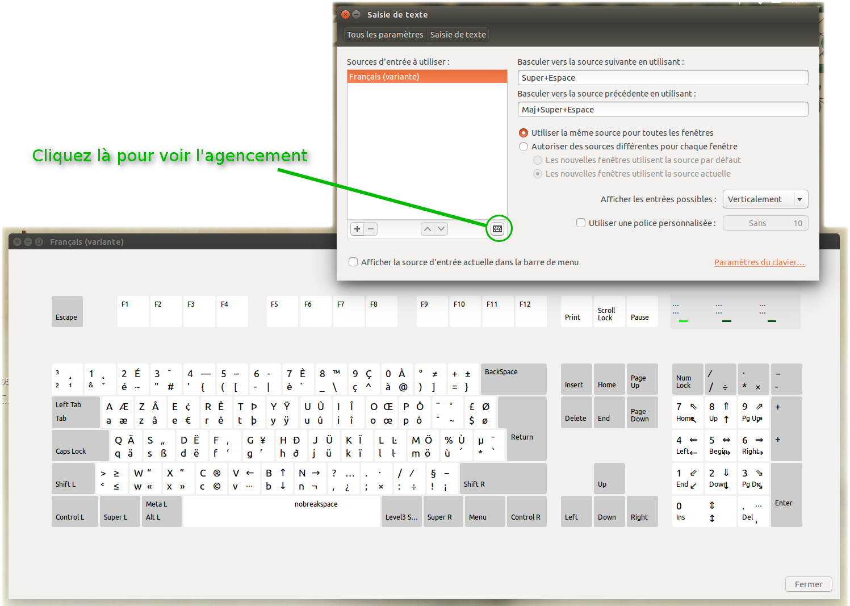Click Escape key in keyboard layout
Image resolution: width=850 pixels, height=606 pixels.
coord(67,311)
